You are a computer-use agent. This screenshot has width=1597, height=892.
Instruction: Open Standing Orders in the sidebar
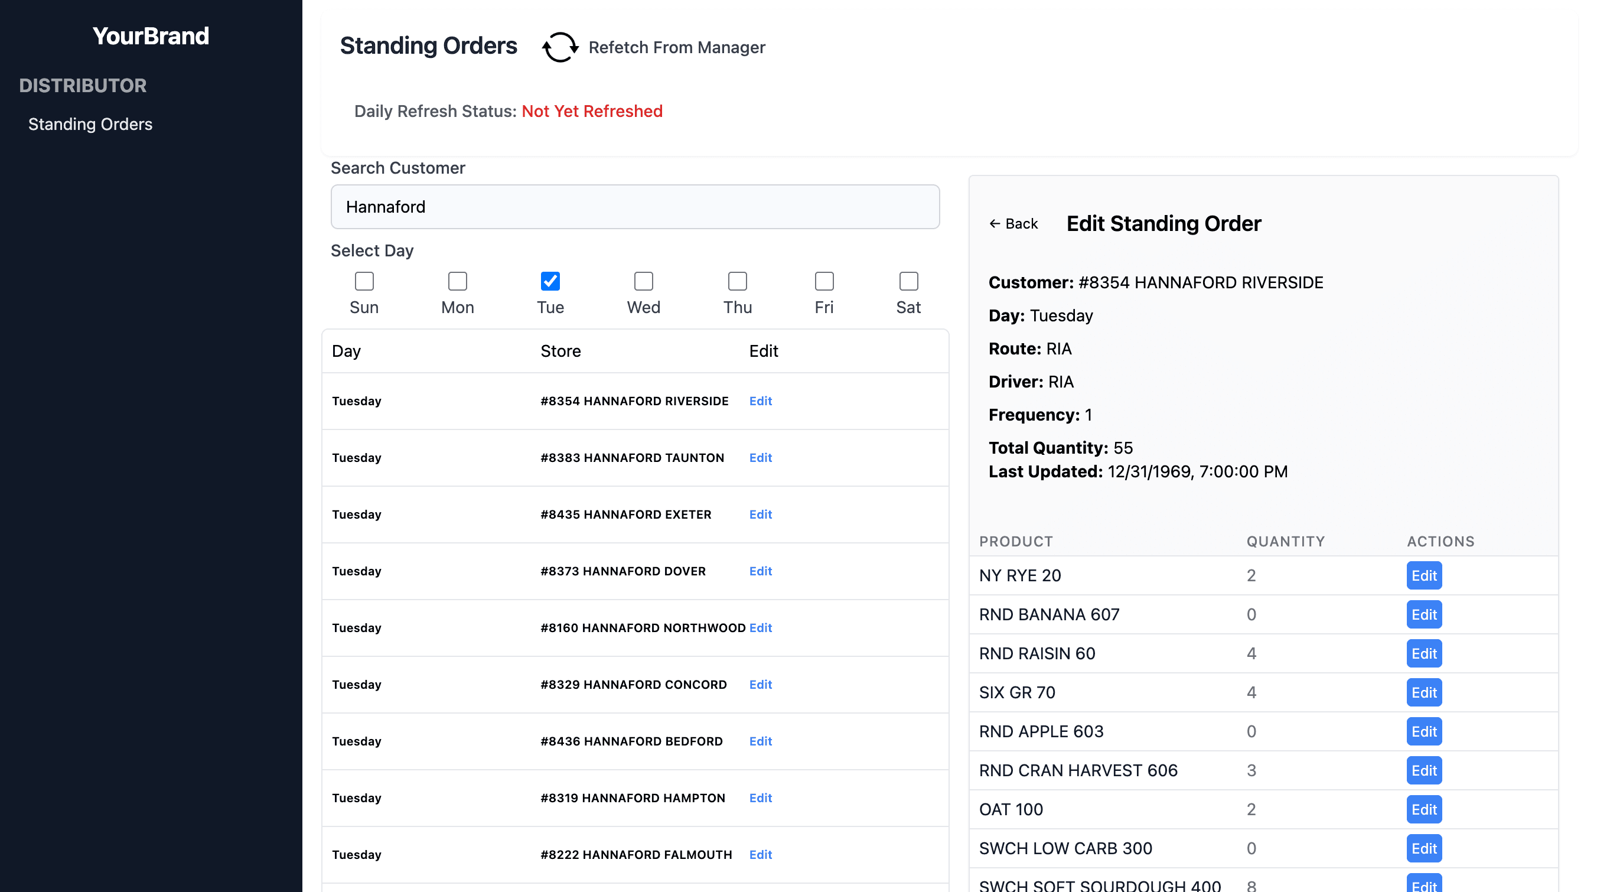[x=90, y=124]
